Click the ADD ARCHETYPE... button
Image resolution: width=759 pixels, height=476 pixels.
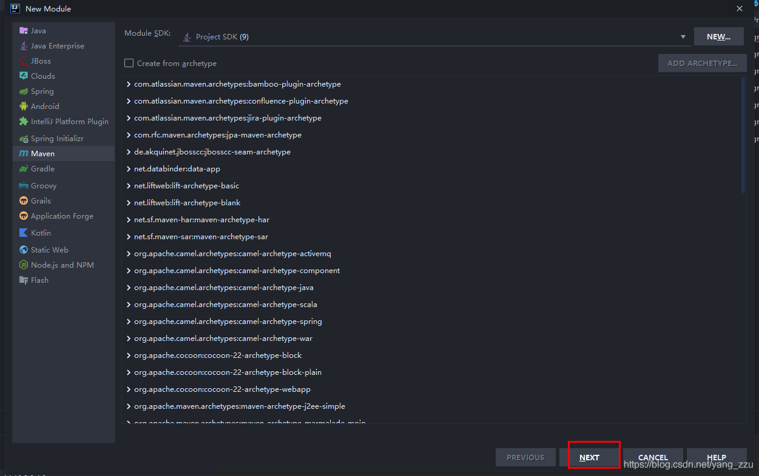[703, 63]
